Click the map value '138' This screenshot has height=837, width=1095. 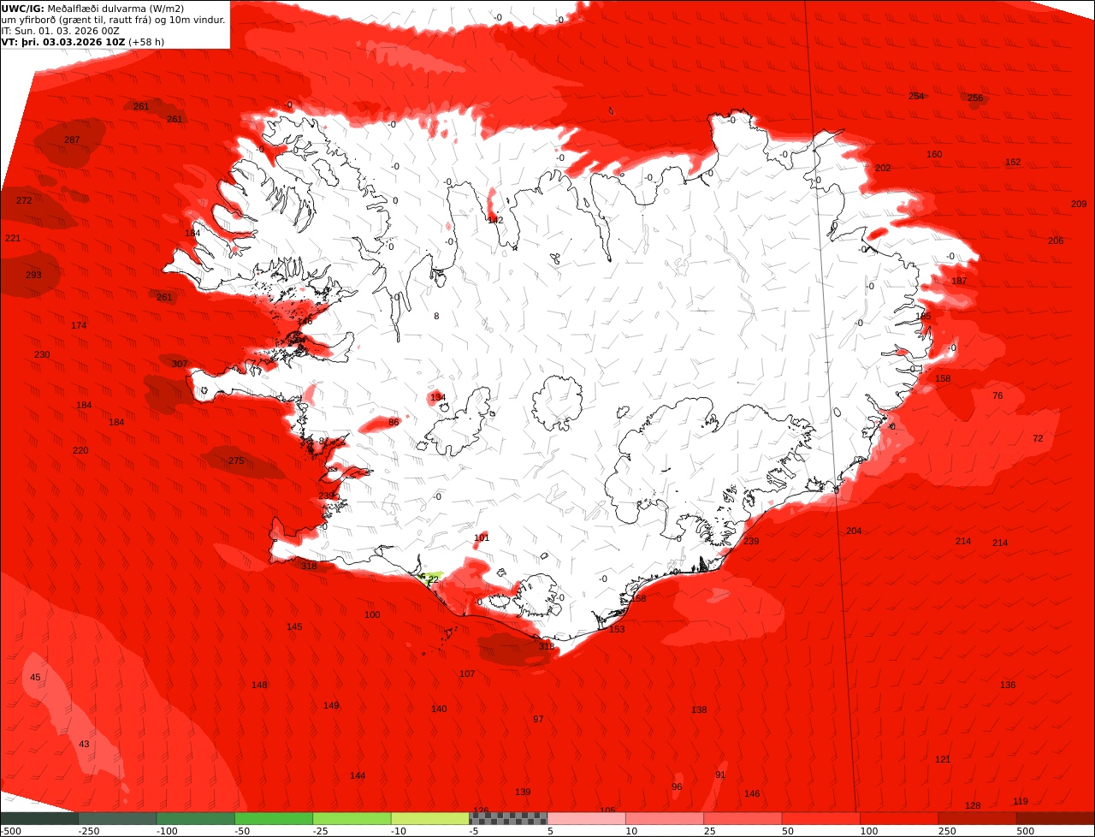pos(699,709)
